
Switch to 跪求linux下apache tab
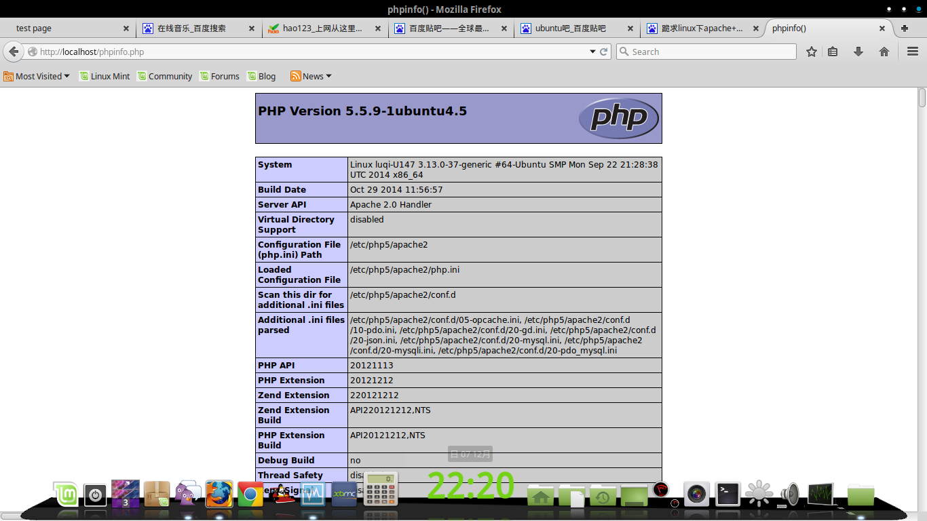(x=701, y=28)
